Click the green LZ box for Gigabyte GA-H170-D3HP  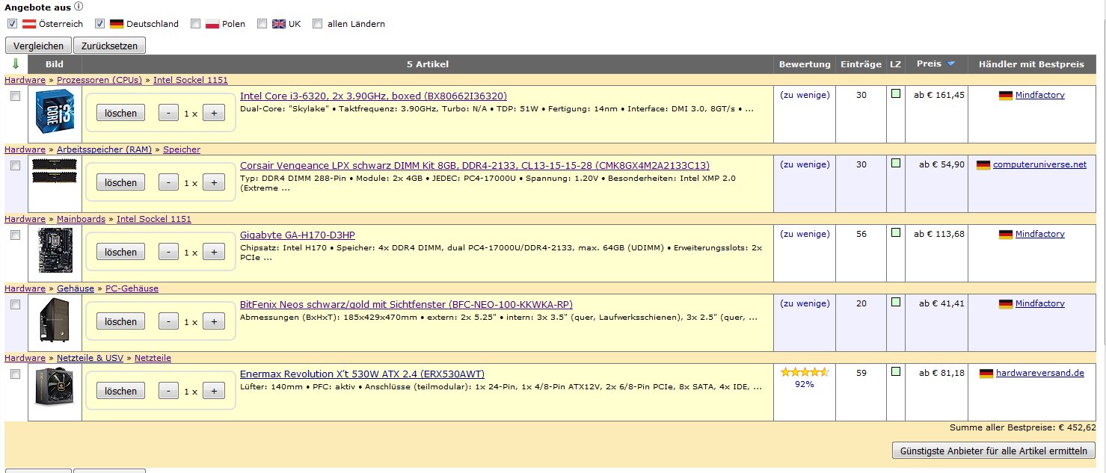coord(895,233)
